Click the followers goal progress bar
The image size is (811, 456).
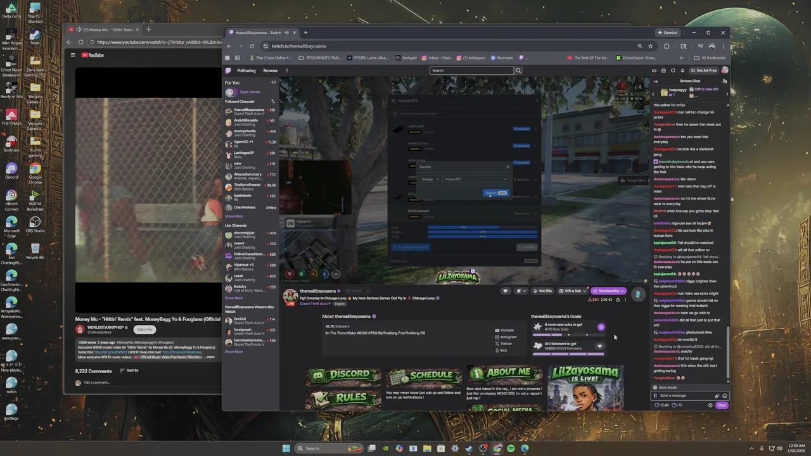568,353
